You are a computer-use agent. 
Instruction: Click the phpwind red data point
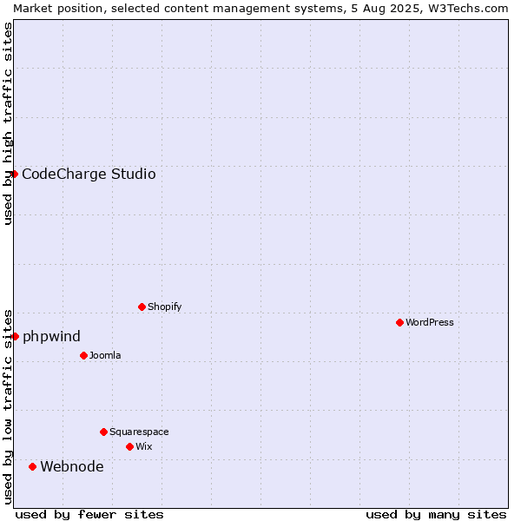[15, 337]
